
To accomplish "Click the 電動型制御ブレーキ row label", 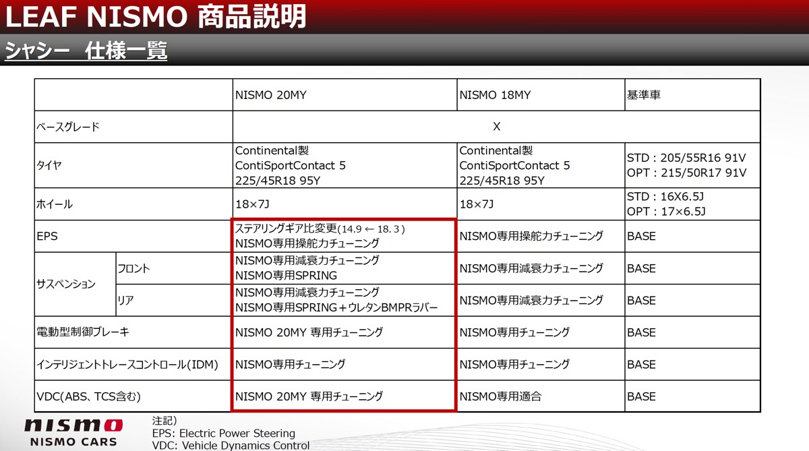I will point(82,332).
